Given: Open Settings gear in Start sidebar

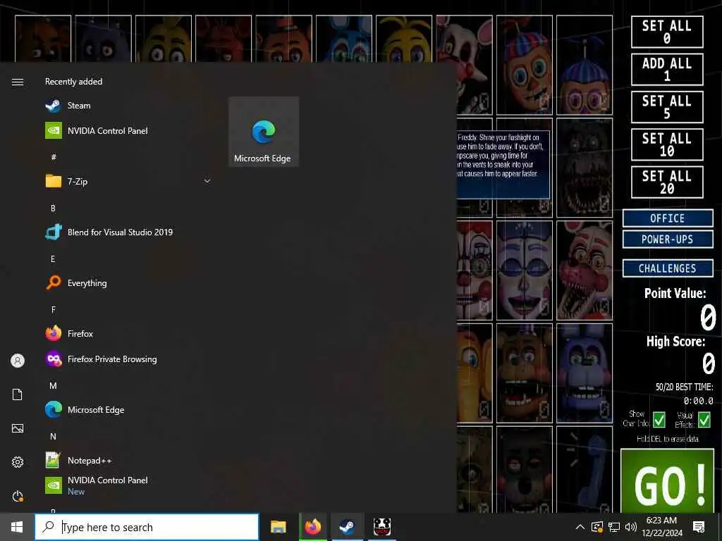Looking at the screenshot, I should point(18,462).
